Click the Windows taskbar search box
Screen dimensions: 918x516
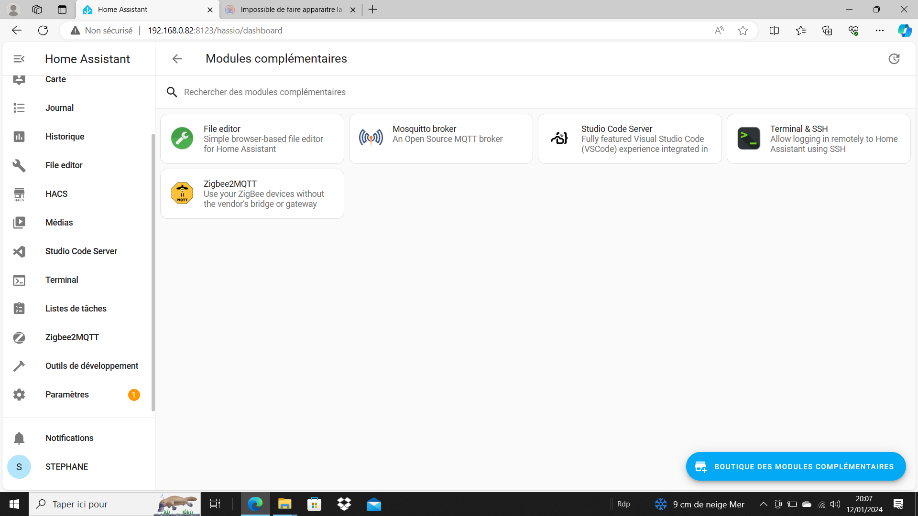tap(115, 504)
